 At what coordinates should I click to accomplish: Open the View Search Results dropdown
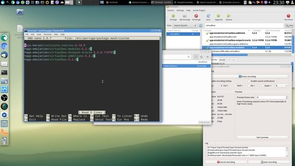pyautogui.click(x=184, y=25)
